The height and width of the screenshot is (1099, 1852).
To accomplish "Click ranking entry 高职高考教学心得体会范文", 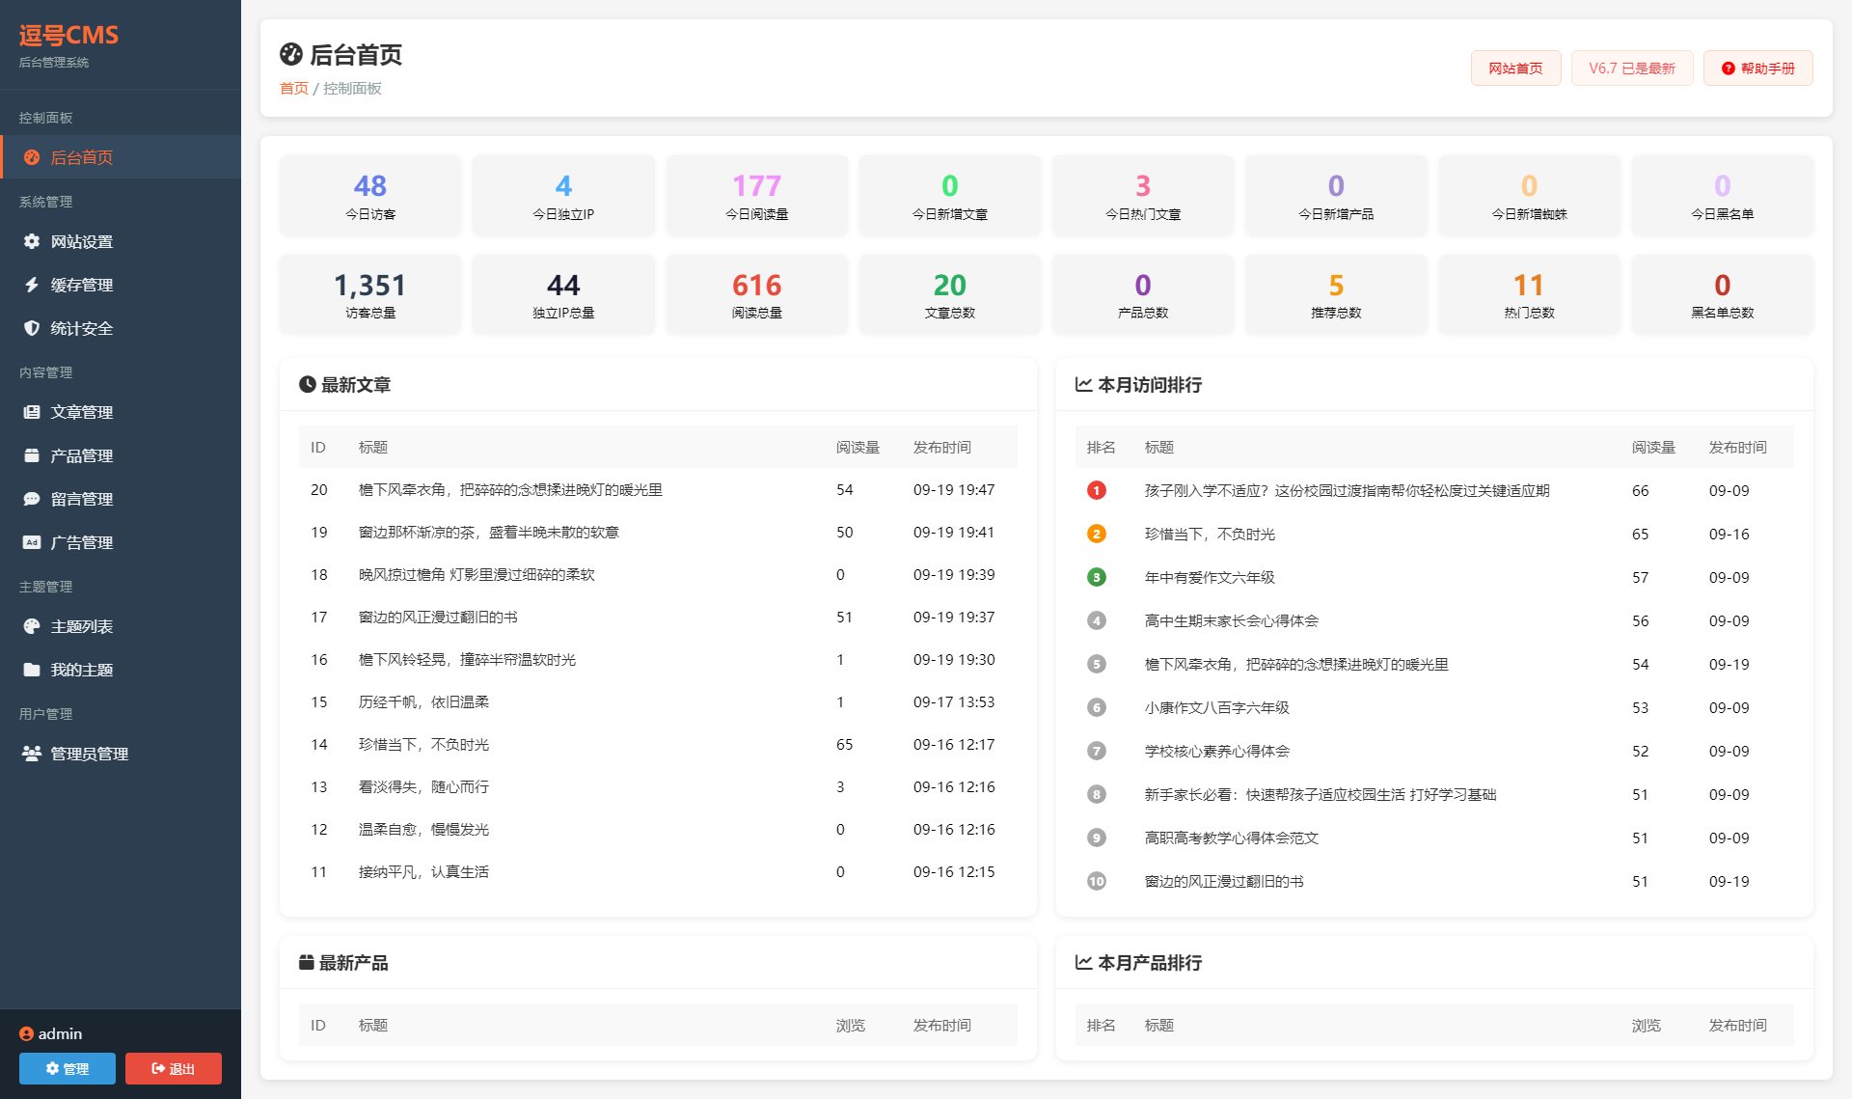I will (1232, 838).
